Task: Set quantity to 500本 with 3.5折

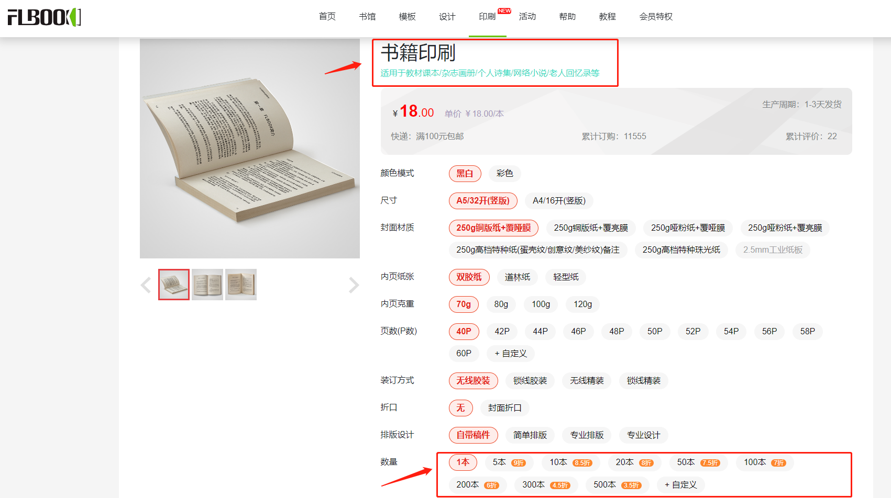Action: click(x=618, y=485)
